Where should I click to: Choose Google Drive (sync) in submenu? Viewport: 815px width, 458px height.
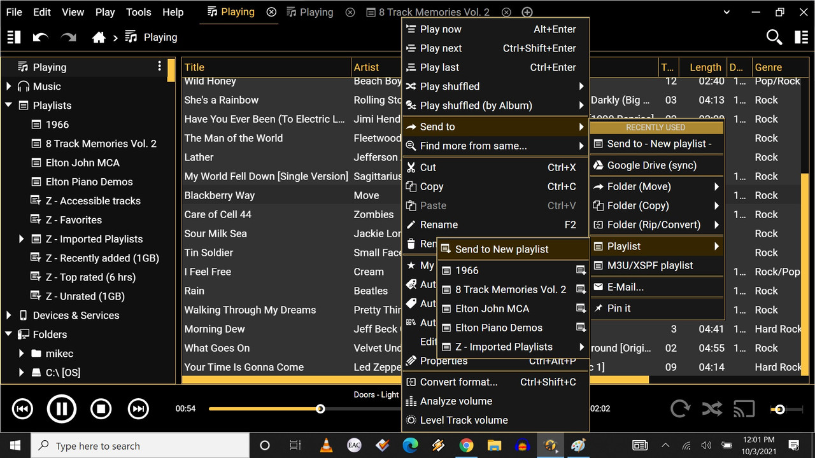coord(657,165)
